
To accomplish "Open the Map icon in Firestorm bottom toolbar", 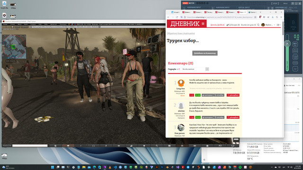I will tap(169, 146).
